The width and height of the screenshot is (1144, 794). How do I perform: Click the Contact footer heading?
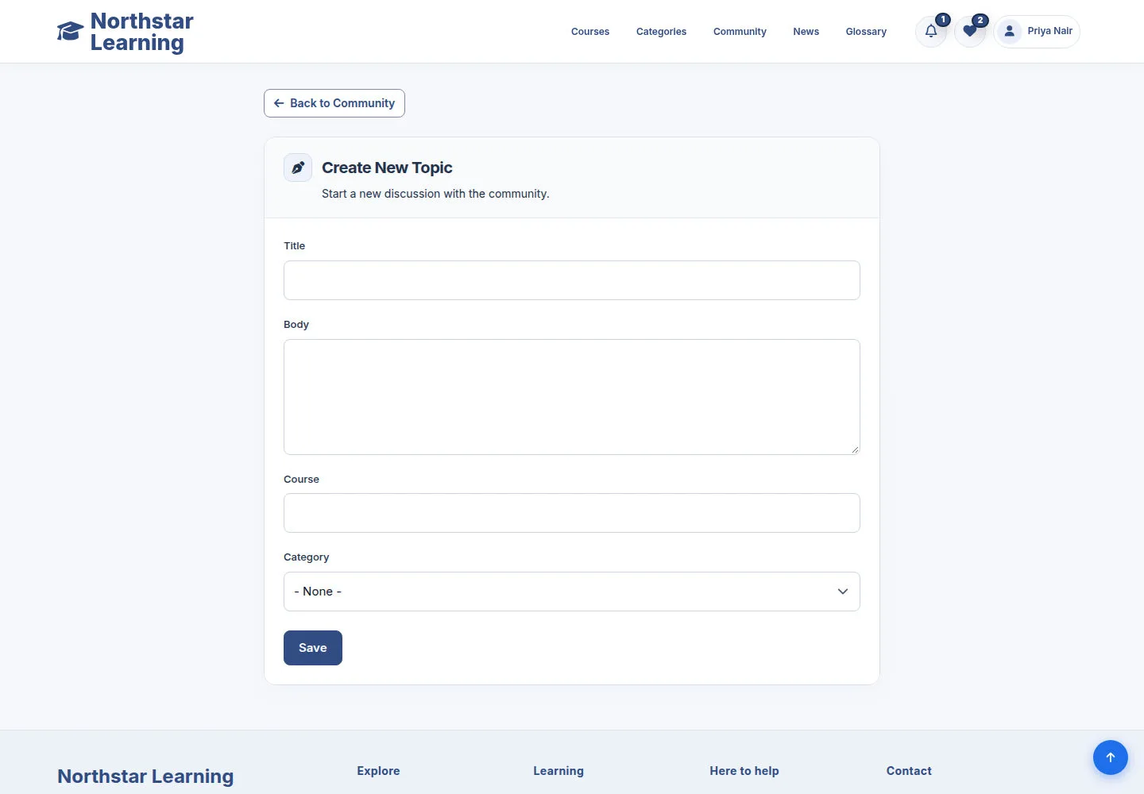tap(909, 771)
